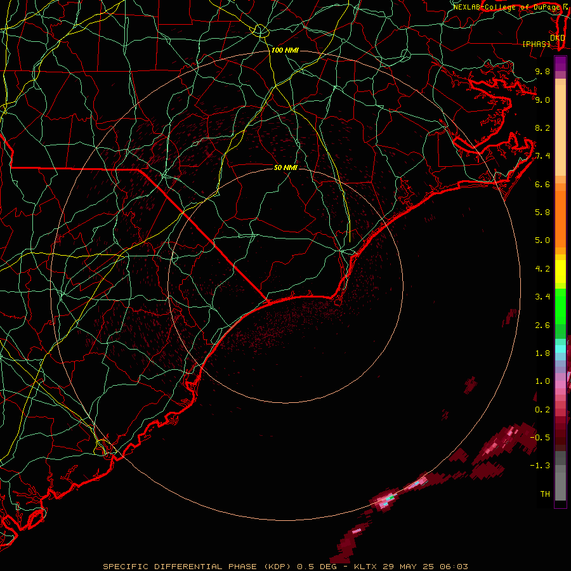
Task: Select the 3.4 scale value
Action: point(542,297)
